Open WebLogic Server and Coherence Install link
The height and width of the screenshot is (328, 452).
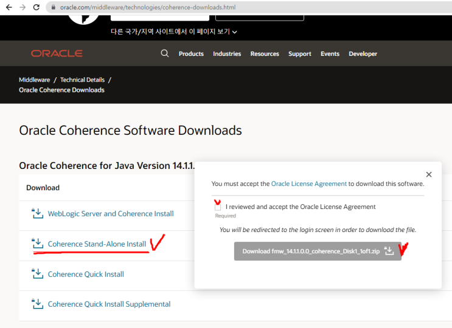[111, 214]
